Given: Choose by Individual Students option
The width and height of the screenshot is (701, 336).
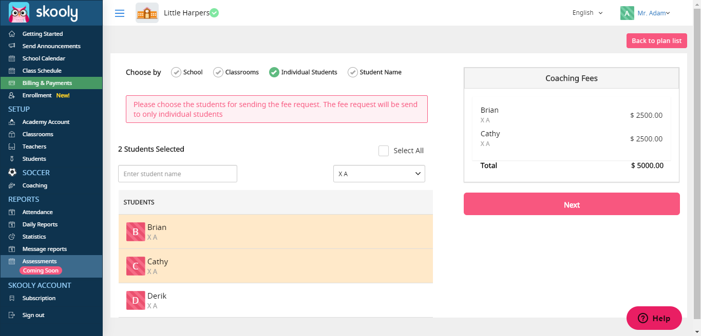Looking at the screenshot, I should click(x=303, y=72).
